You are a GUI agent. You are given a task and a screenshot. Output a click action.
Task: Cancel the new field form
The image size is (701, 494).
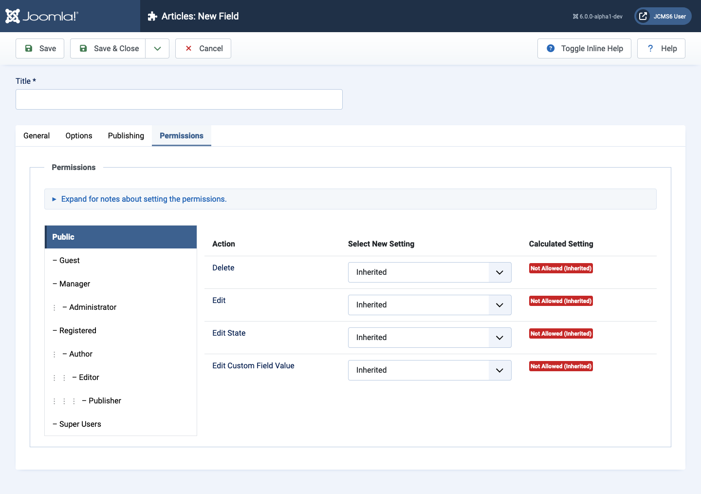click(x=203, y=48)
